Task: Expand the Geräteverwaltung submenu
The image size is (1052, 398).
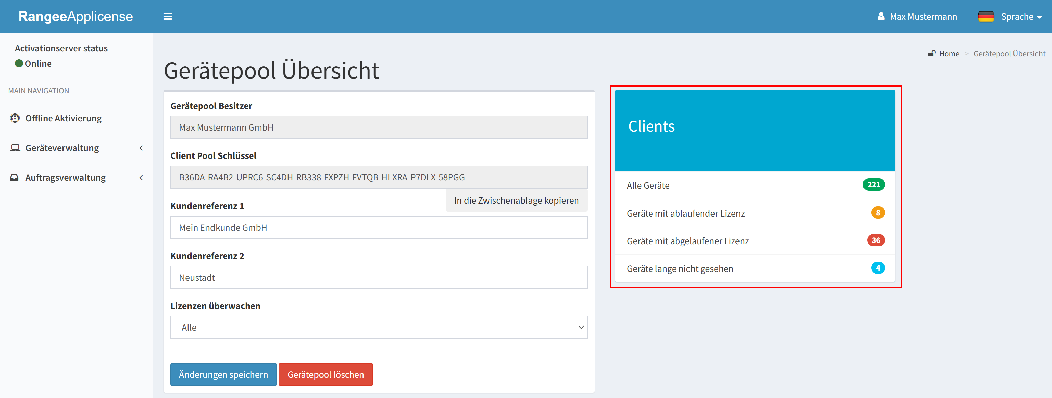Action: coord(141,148)
